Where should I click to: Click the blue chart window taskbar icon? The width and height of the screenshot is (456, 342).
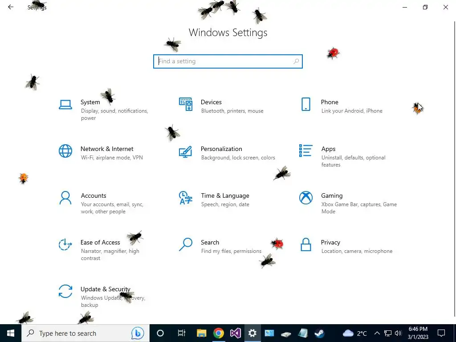269,333
